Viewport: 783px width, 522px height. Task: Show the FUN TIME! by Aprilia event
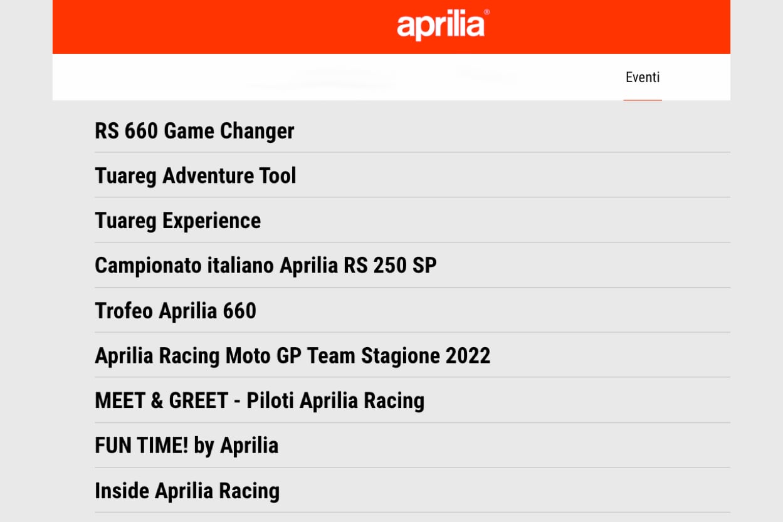[186, 446]
